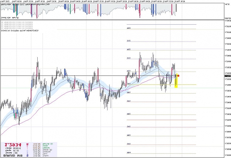This screenshot has width=231, height=158.
Task: Click the Range value in info panel
Action: pos(16,151)
